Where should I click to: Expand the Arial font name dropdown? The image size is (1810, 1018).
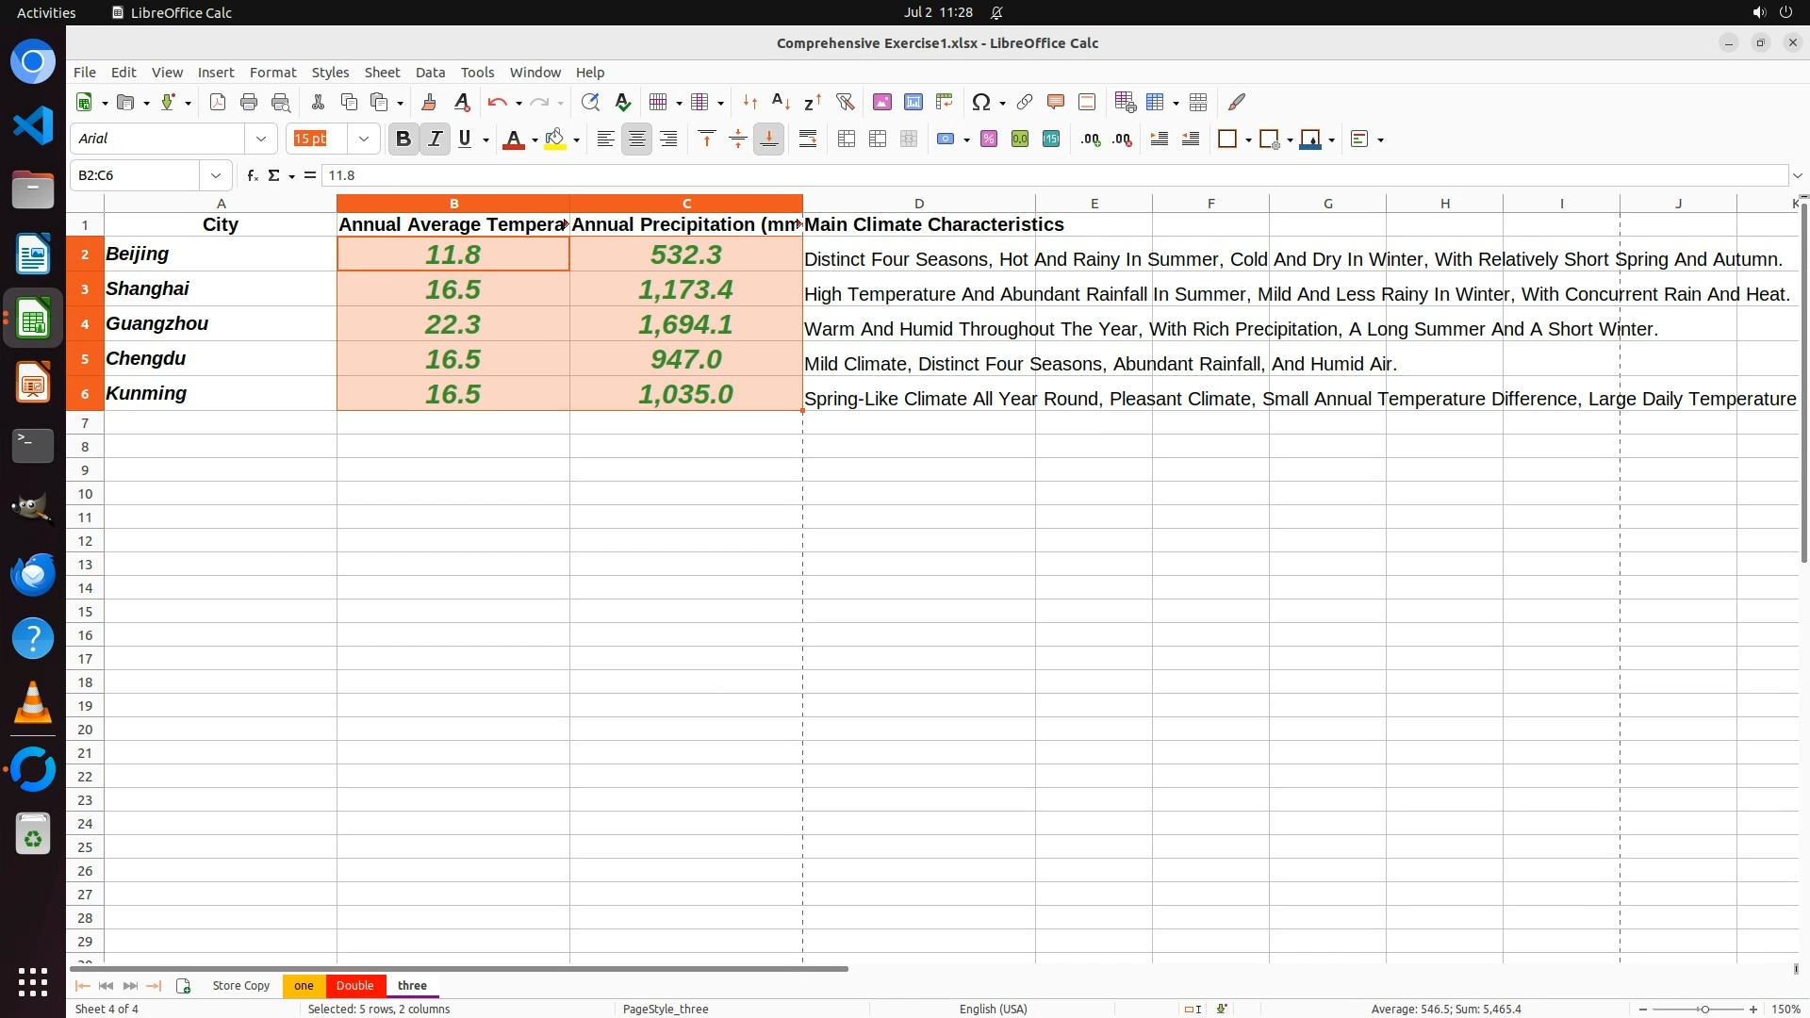click(x=261, y=140)
